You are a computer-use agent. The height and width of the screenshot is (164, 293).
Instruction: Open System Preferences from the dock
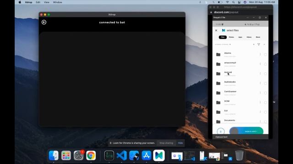(78, 155)
